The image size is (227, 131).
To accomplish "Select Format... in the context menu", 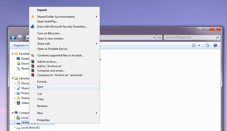I will [43, 82].
